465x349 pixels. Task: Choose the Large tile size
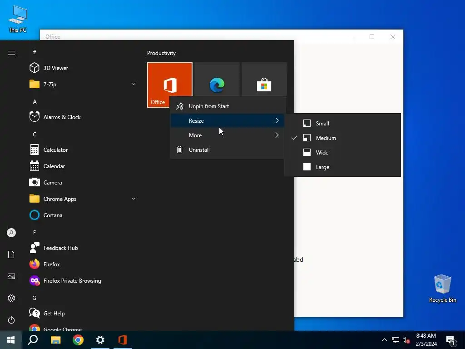(x=342, y=167)
